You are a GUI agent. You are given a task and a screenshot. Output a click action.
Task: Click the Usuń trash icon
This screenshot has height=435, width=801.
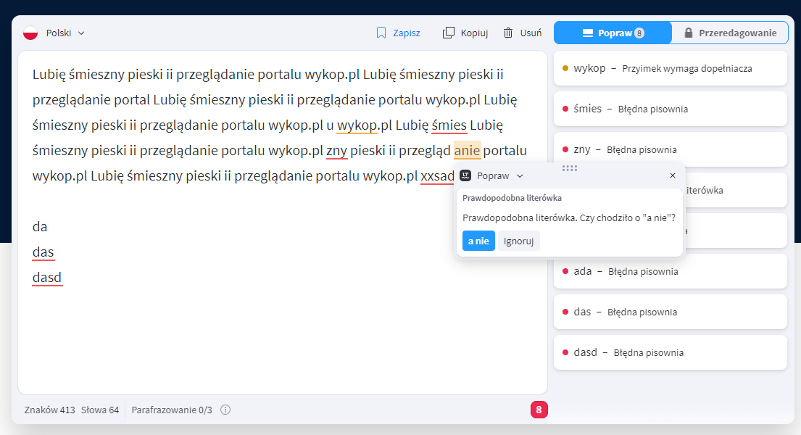click(508, 33)
